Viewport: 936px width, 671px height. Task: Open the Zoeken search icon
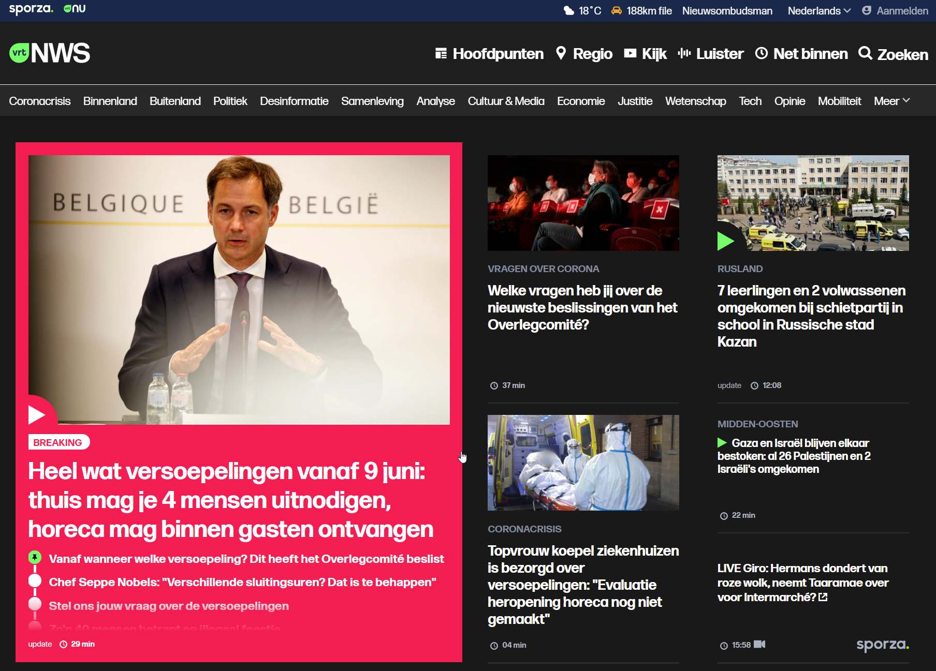[x=865, y=53]
